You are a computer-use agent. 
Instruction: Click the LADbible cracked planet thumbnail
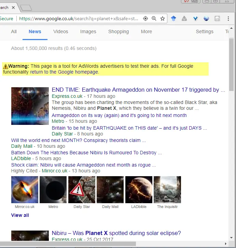[139, 190]
